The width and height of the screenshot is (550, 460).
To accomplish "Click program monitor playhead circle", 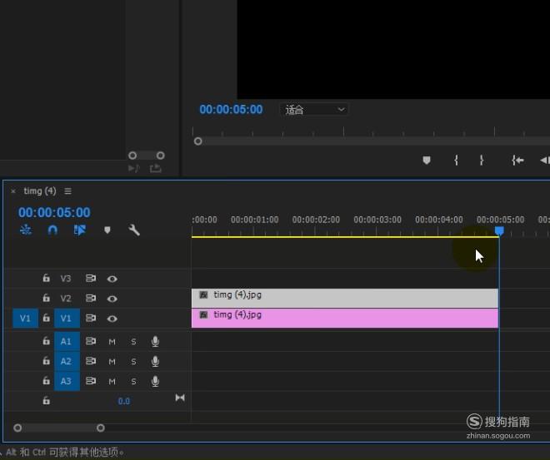I will click(197, 141).
